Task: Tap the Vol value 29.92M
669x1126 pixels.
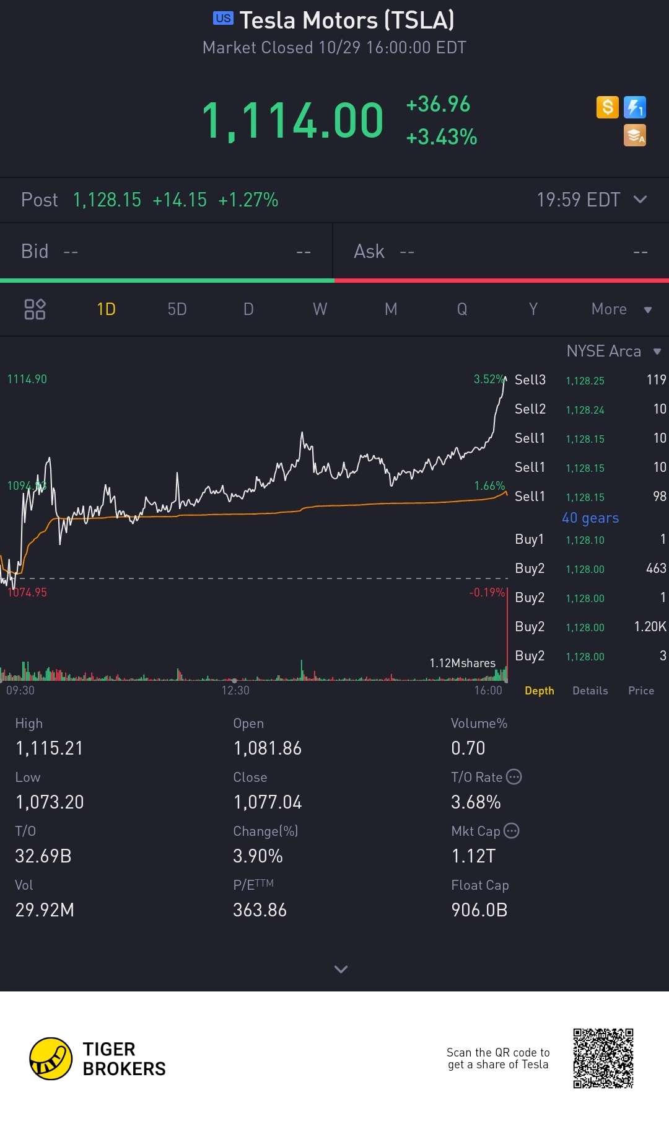Action: [x=45, y=910]
